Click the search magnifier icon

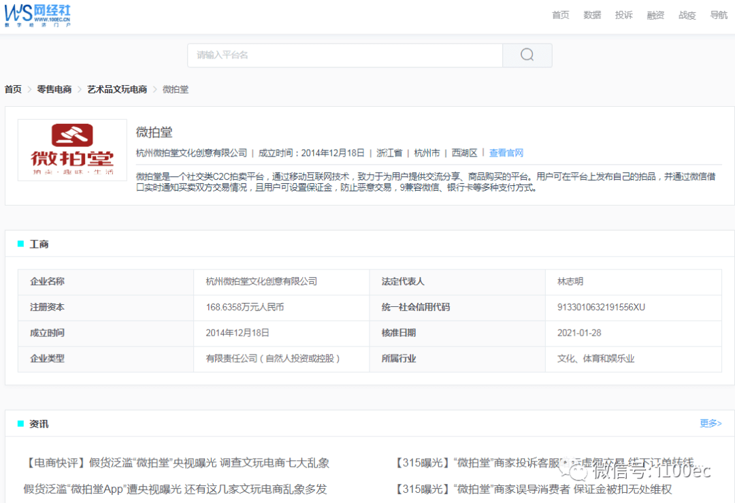click(527, 55)
